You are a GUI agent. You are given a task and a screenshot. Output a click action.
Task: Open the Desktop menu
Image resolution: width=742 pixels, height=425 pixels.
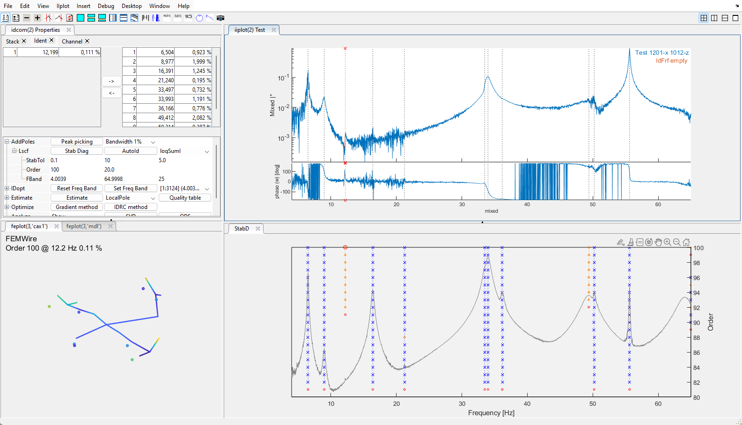(x=132, y=6)
